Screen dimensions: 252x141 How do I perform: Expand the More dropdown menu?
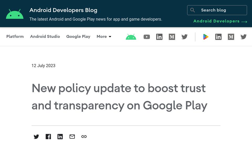tap(104, 37)
